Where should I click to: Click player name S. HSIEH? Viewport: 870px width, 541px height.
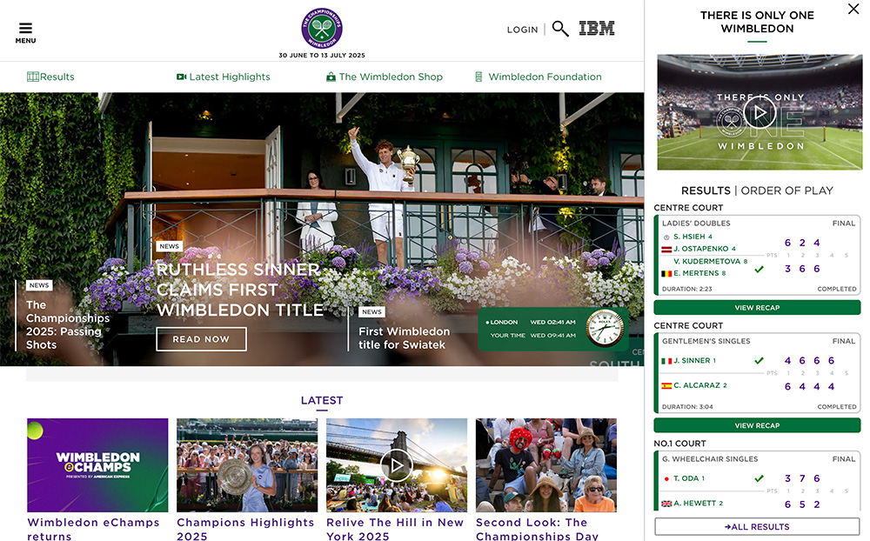pos(689,237)
